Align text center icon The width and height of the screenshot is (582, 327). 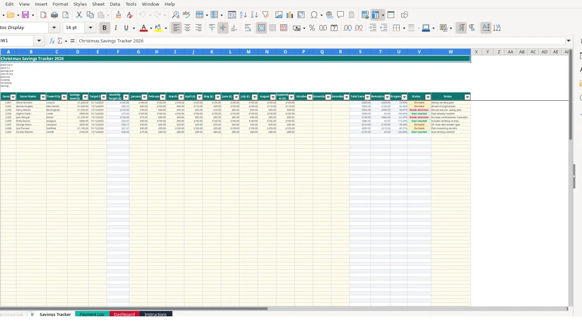coord(187,28)
